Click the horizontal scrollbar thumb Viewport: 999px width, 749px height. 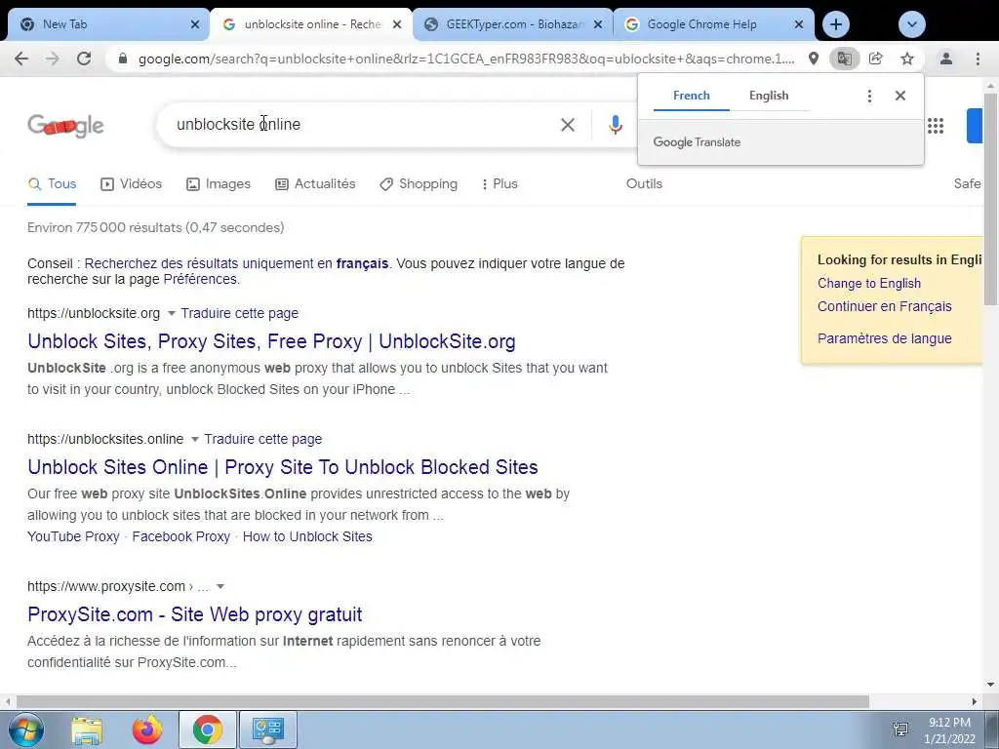[442, 701]
